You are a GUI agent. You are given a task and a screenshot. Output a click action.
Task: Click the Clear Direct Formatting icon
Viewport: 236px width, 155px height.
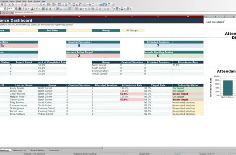point(25,5)
